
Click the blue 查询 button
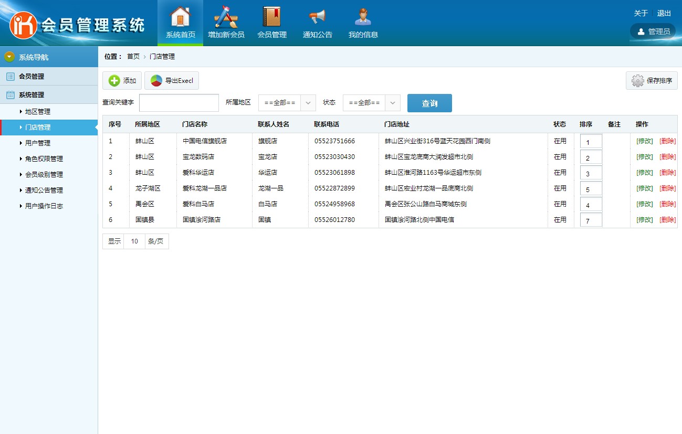(429, 103)
